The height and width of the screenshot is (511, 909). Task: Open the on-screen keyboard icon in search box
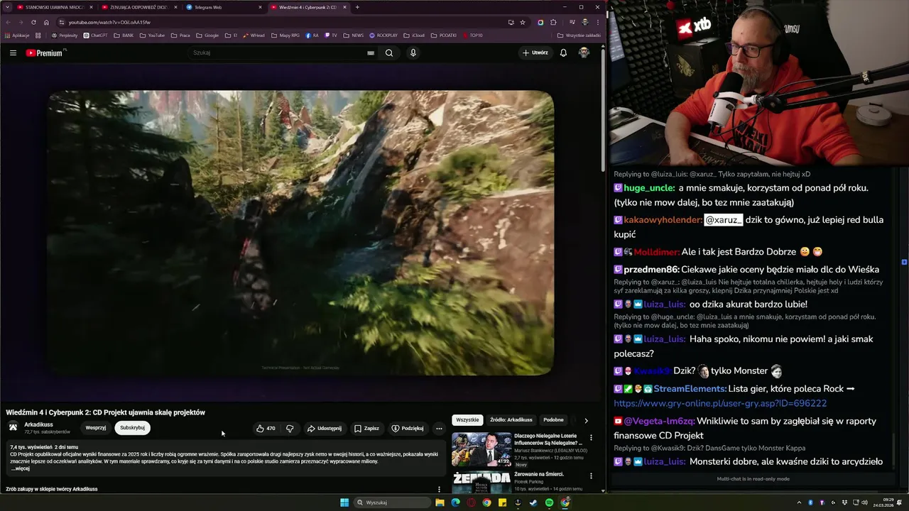tap(371, 53)
